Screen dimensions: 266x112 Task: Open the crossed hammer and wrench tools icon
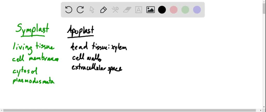[115, 10]
